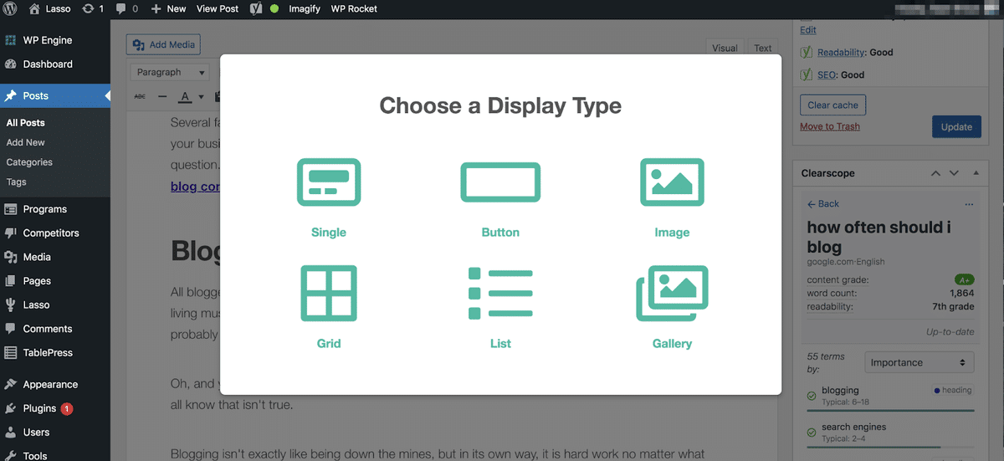Screen dimensions: 1004x461
Task: Click the Add Media button
Action: pos(163,45)
